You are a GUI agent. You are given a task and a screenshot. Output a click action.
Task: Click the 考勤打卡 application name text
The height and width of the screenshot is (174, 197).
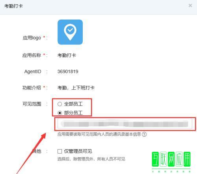[x=67, y=55]
